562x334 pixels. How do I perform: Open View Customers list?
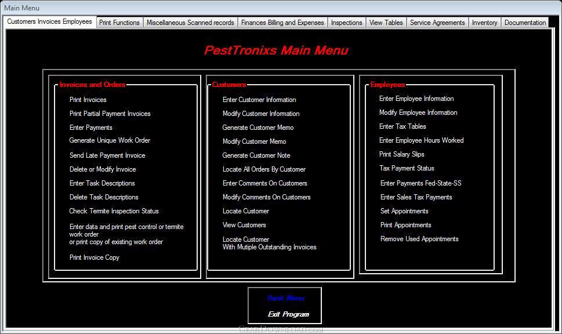[x=244, y=226]
